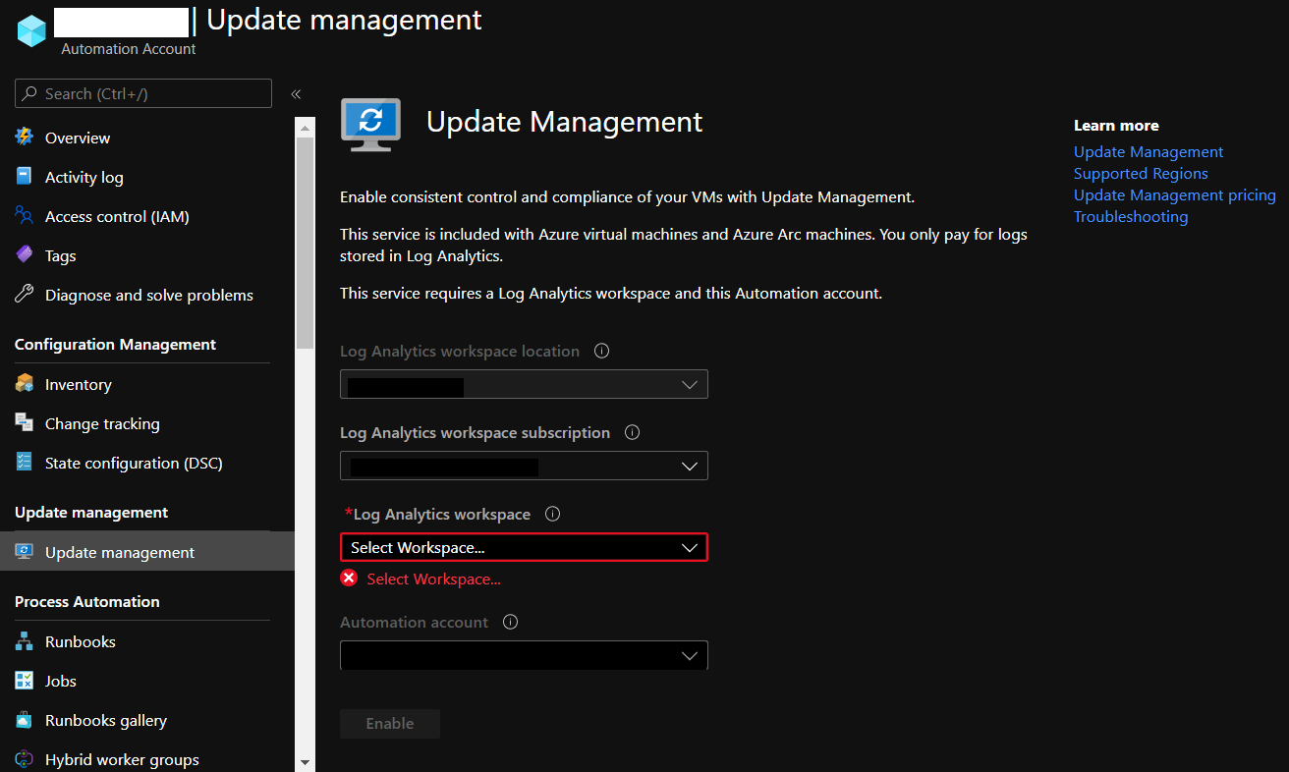Screen dimensions: 1289x772
Task: Open the Select Workspace... dropdown
Action: (524, 547)
